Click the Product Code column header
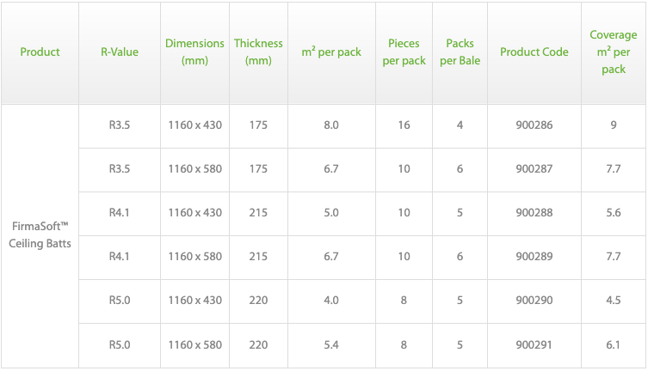 tap(534, 52)
